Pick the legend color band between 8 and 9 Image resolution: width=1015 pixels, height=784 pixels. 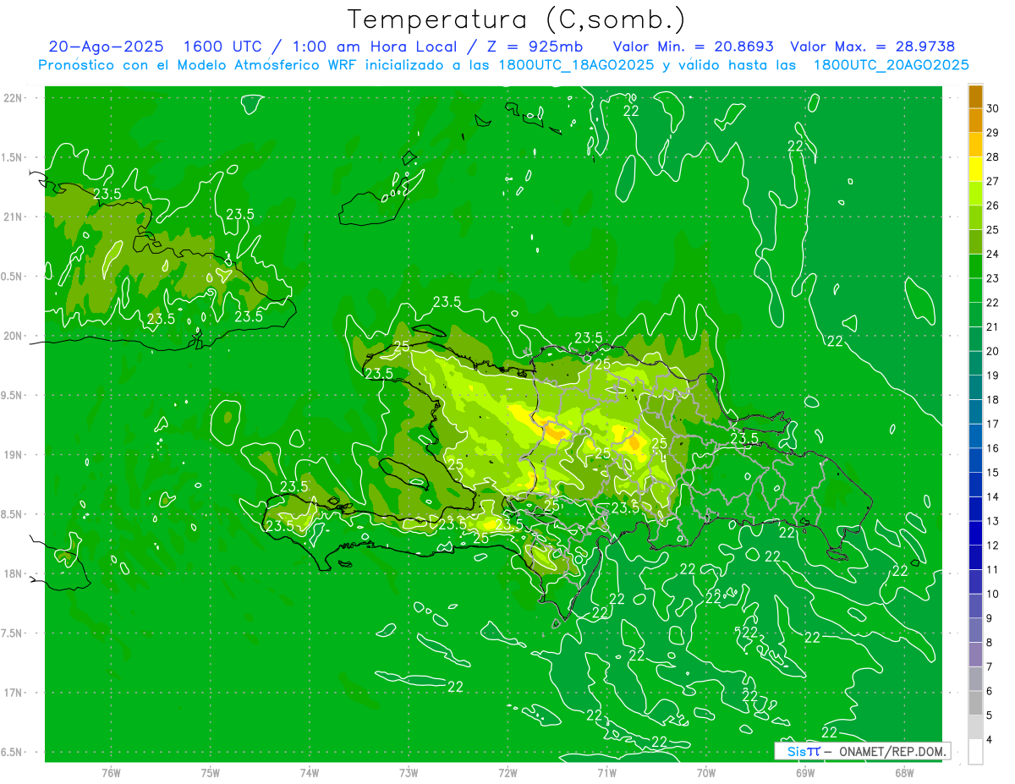click(x=975, y=630)
